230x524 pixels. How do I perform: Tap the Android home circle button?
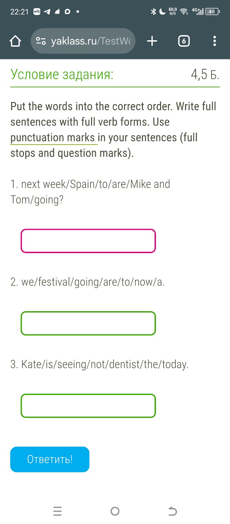[115, 511]
